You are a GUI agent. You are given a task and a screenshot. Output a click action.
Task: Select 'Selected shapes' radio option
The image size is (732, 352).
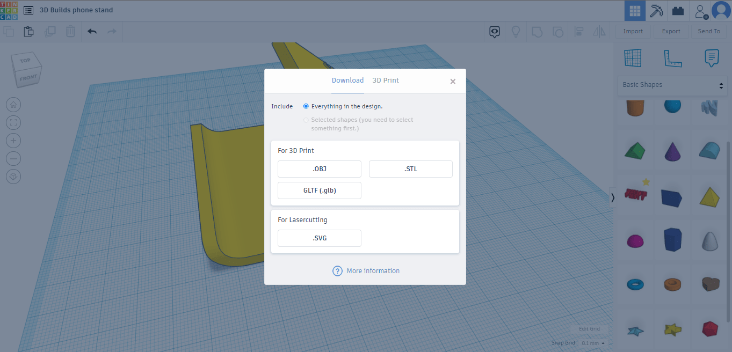click(306, 120)
